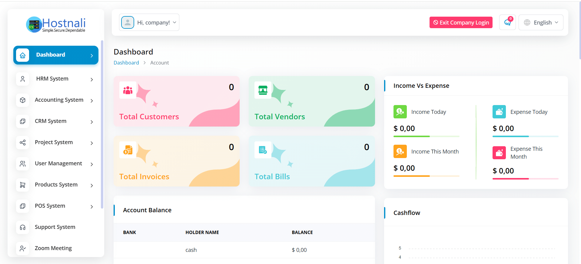Select Zoom Meeting from the sidebar
This screenshot has height=264, width=581.
53,248
